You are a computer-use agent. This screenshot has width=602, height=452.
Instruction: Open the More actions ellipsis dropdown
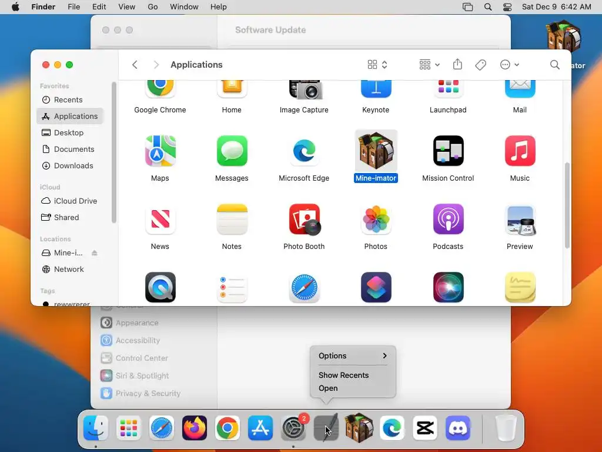click(510, 65)
